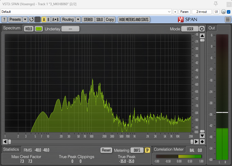Expand the arrow next to Presets
The width and height of the screenshot is (232, 166).
coord(25,19)
